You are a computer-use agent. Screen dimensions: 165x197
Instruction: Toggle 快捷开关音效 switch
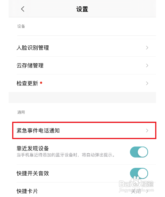139,173
